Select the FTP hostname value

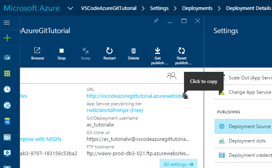tap(138, 154)
